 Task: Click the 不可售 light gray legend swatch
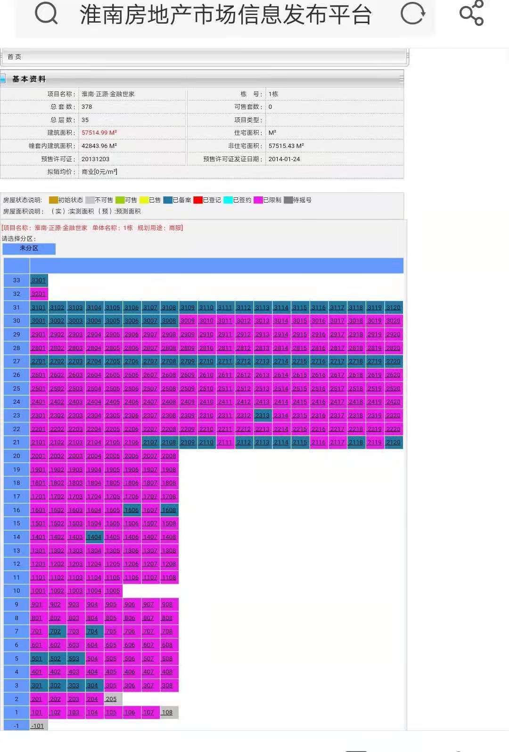click(90, 200)
